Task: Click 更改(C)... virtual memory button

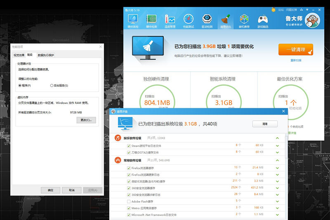Action: [x=86, y=120]
